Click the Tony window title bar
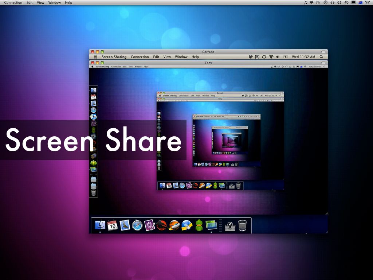Viewport: 373px width, 280px height. (x=208, y=63)
